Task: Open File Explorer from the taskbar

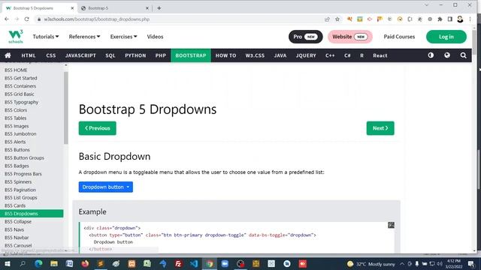Action: point(54,263)
